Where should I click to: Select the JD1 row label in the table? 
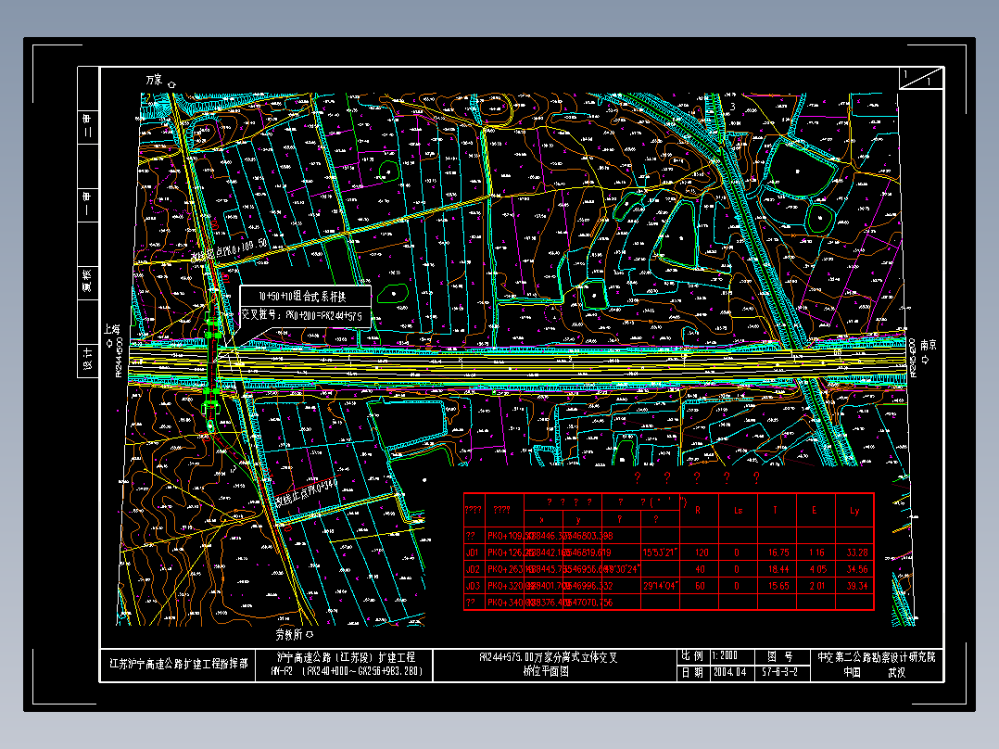(x=473, y=552)
